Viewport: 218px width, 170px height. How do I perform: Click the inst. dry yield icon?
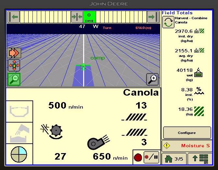[x=199, y=31]
